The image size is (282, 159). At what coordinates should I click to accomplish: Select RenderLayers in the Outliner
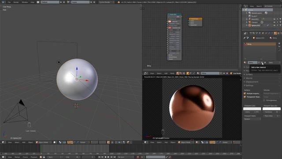(256, 13)
